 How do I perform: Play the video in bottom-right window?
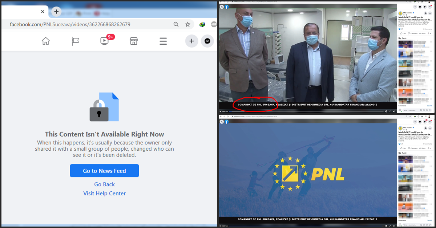pos(220,226)
